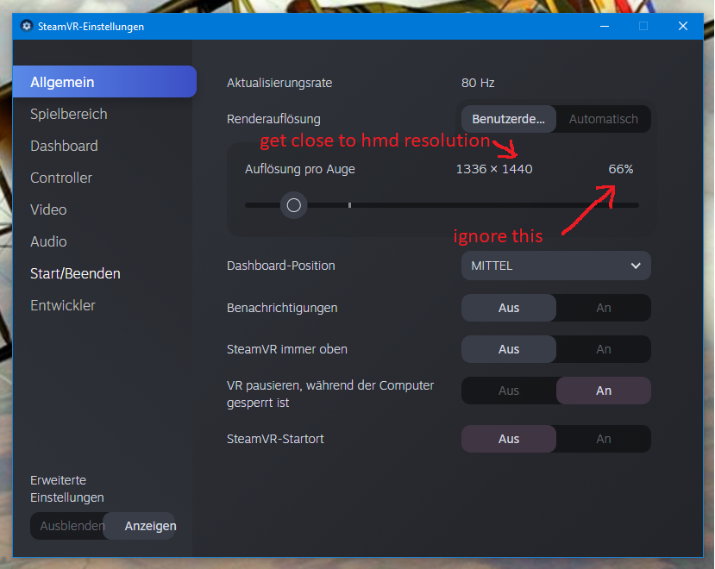Enable SteamVR immer oben

603,349
